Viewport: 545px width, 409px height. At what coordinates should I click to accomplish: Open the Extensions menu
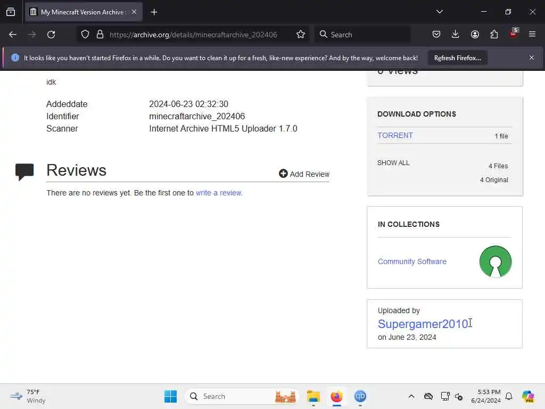tap(494, 35)
